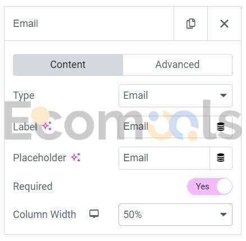Click into the Label text input
Screen dimensions: 246x241
[164, 127]
